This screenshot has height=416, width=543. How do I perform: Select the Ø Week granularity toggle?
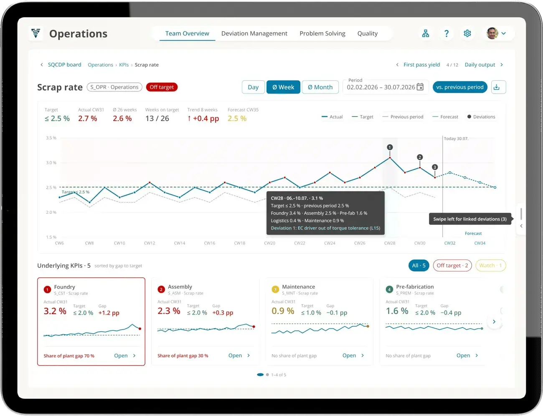(x=283, y=87)
